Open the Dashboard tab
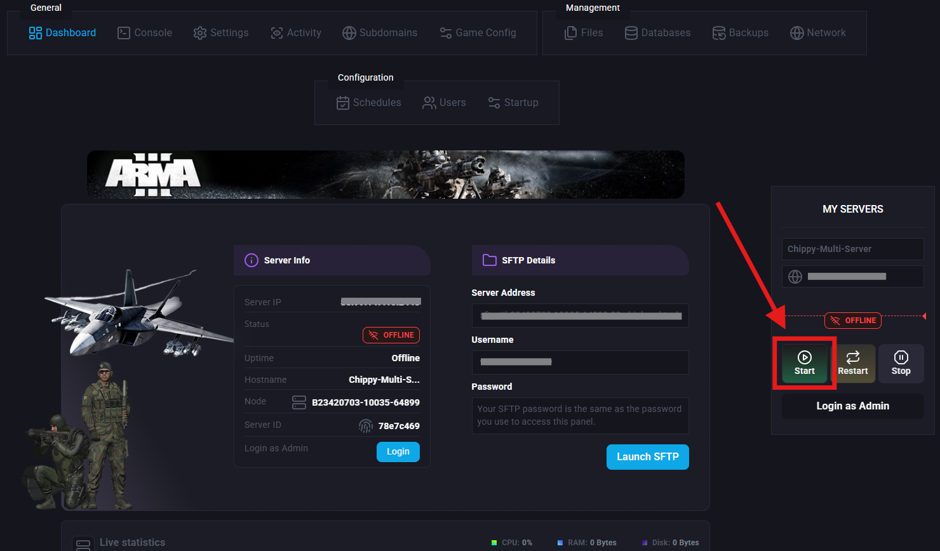 62,33
